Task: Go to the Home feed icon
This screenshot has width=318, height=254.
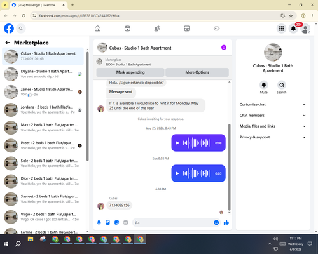Action: (97, 29)
